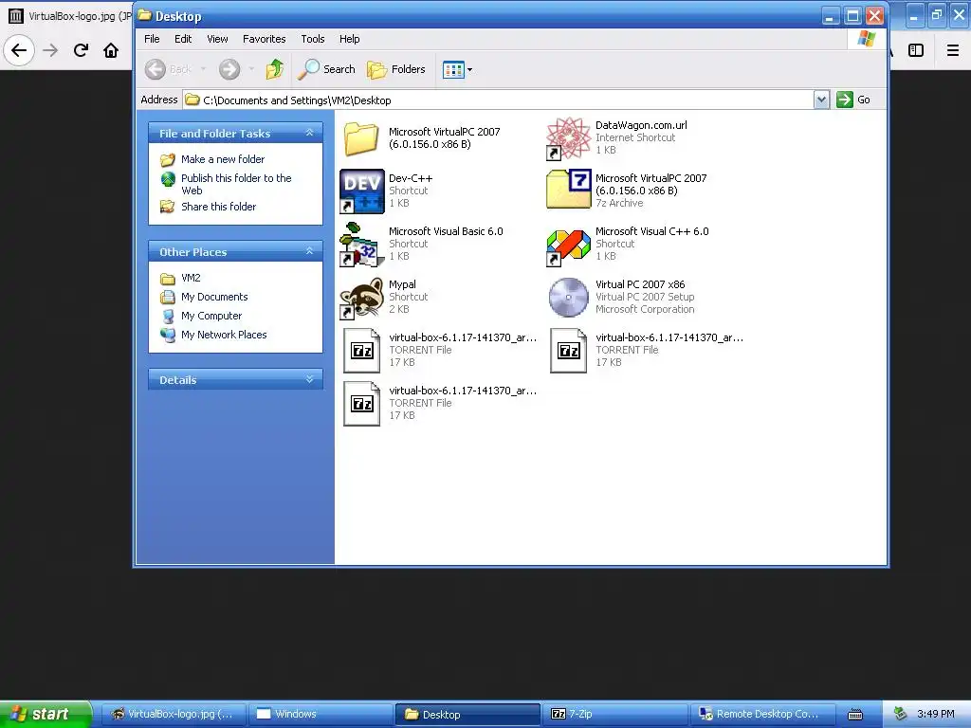The width and height of the screenshot is (971, 728).
Task: Open the Forward history dropdown arrow
Action: 250,69
